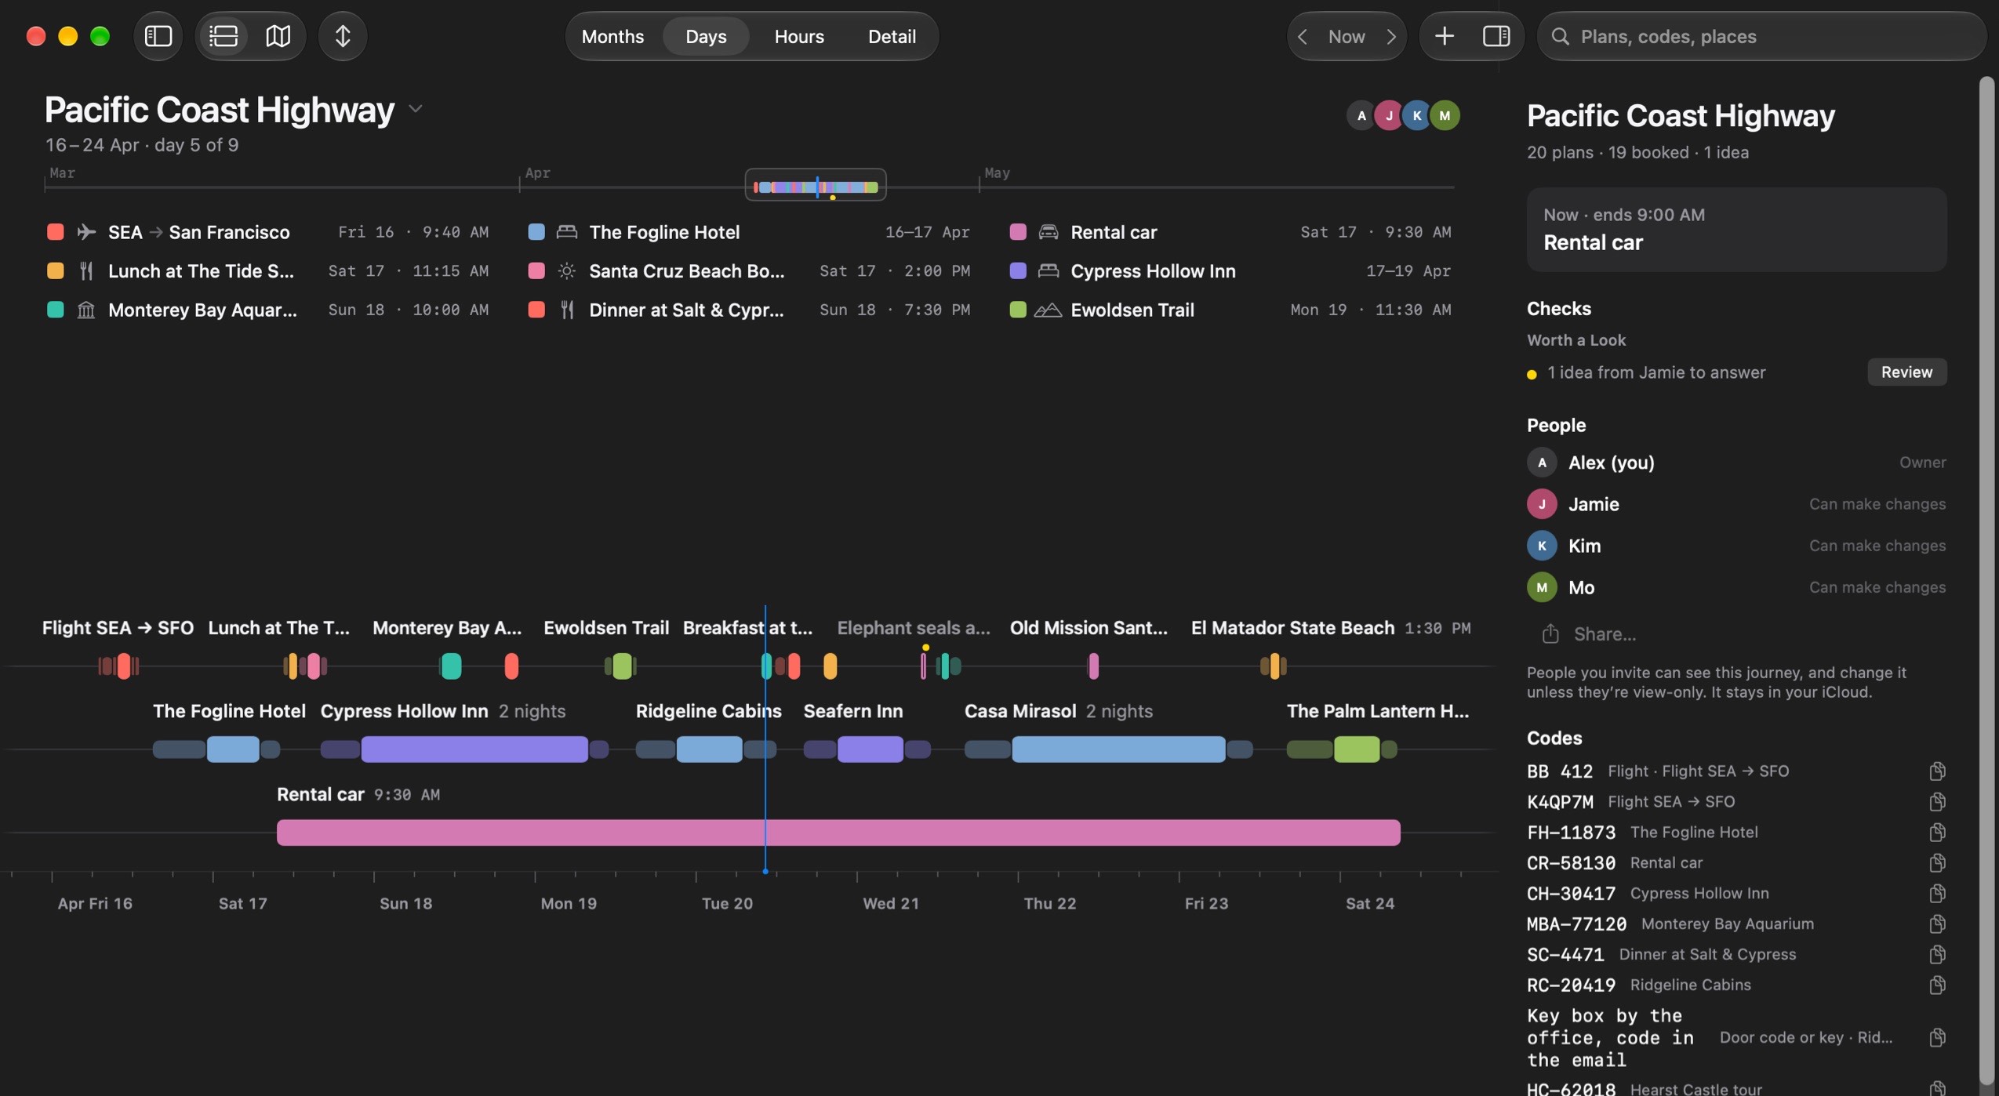This screenshot has height=1096, width=1999.
Task: Copy the FH-11873 Fogline Hotel code
Action: pos(1937,833)
